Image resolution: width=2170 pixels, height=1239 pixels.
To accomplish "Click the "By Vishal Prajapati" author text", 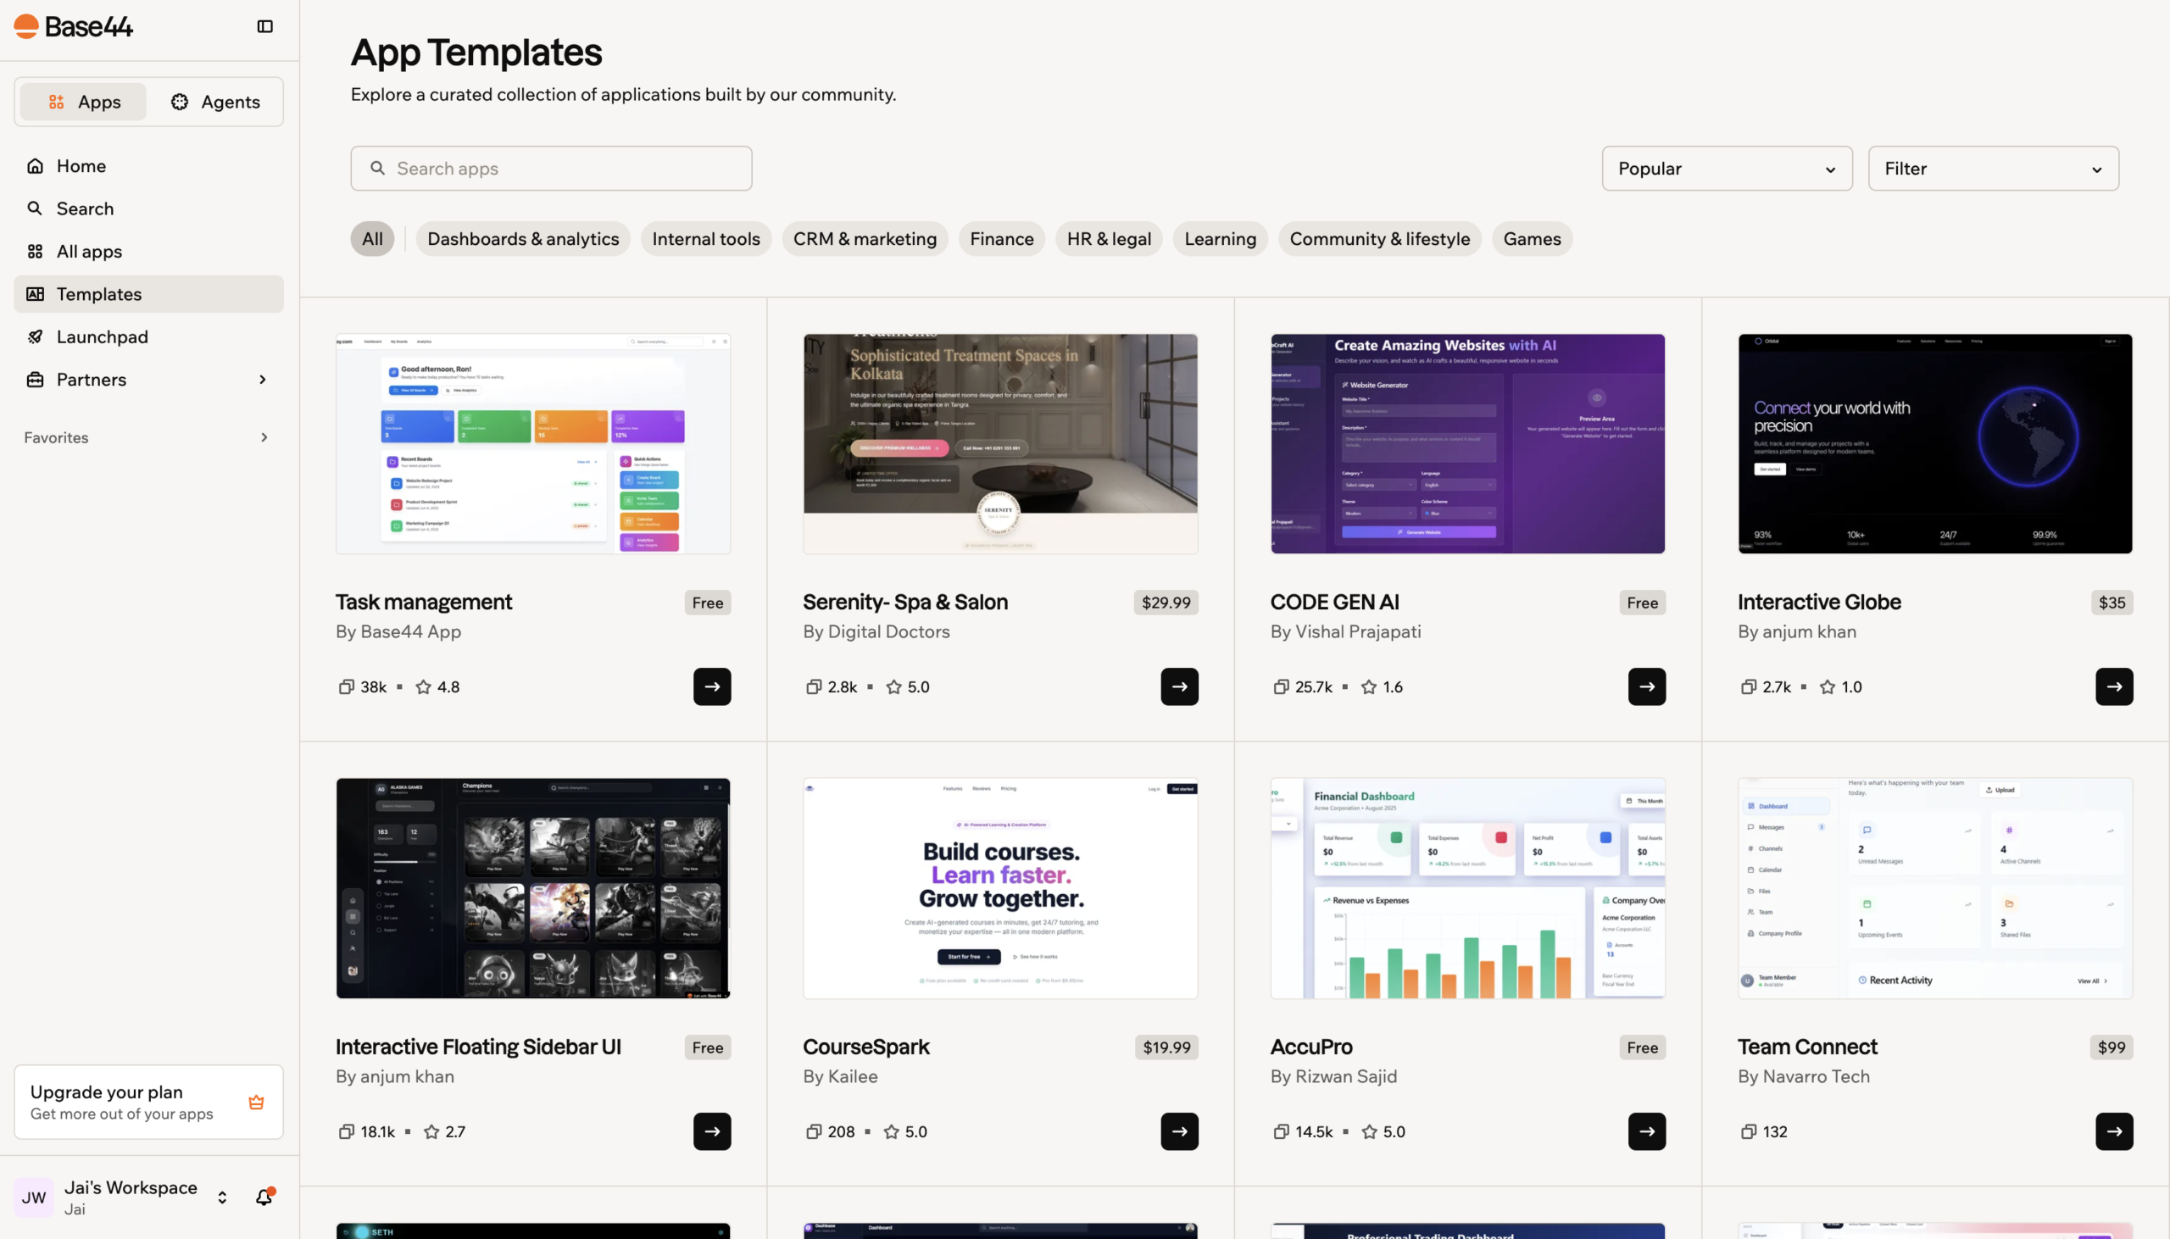I will pos(1344,631).
